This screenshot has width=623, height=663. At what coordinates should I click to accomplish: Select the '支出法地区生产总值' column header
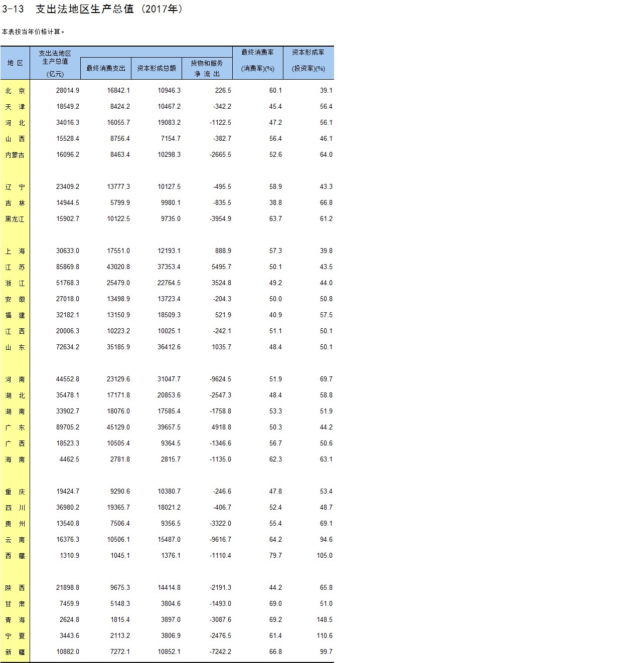55,63
